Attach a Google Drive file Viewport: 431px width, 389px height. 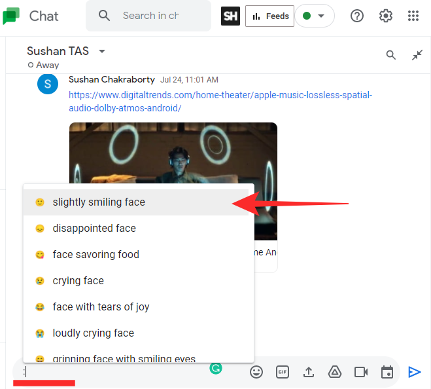click(x=335, y=372)
